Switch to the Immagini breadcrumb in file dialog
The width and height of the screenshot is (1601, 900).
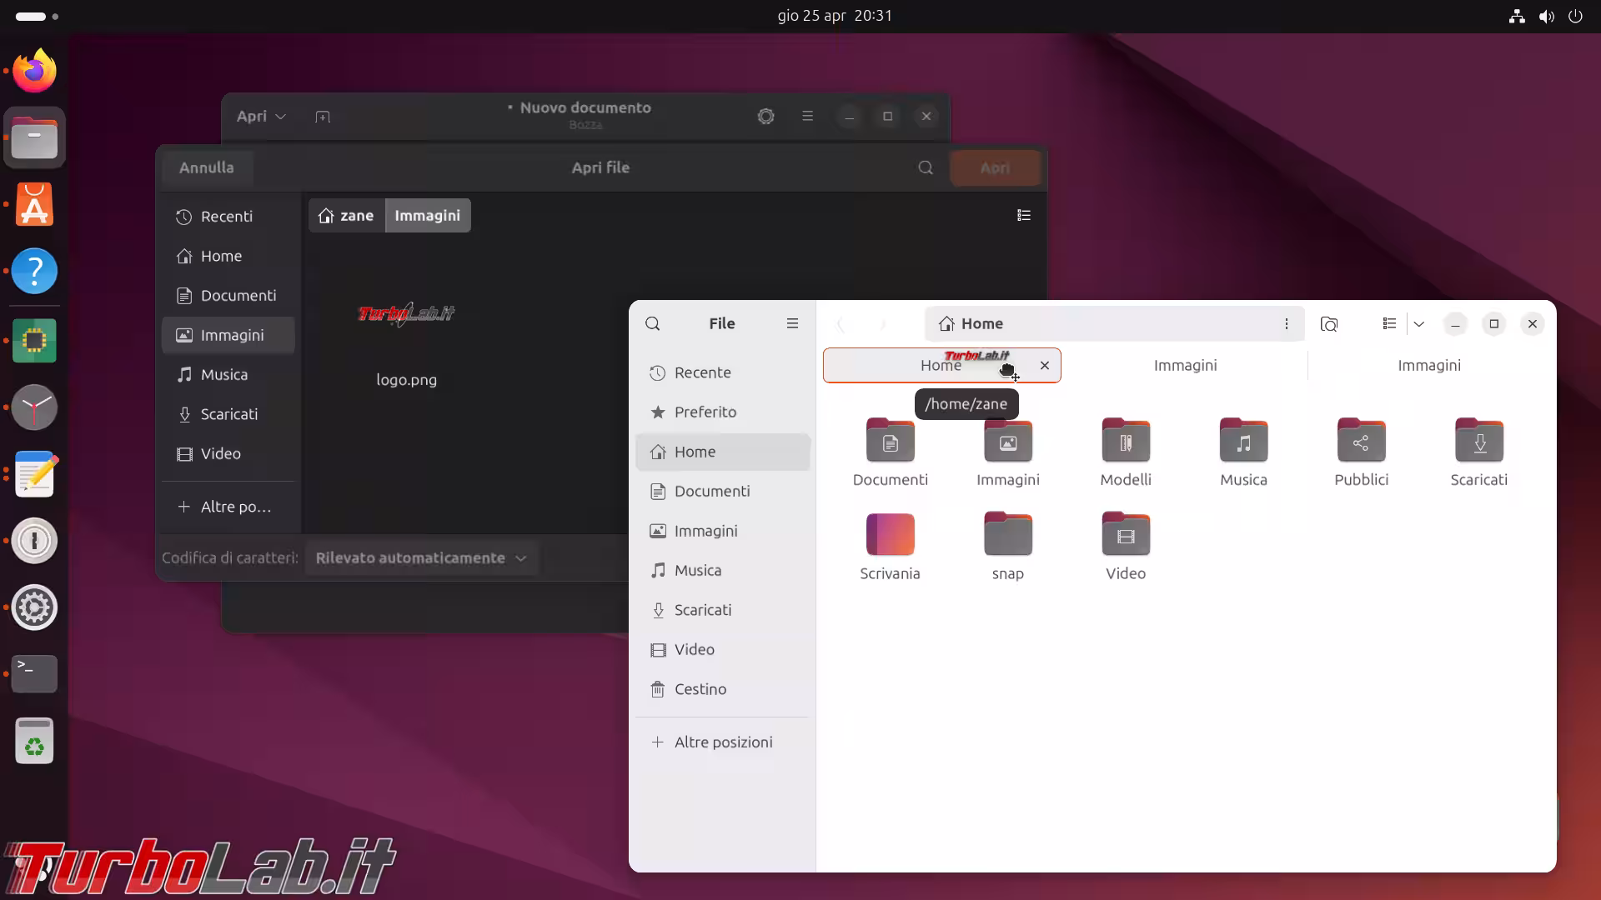tap(427, 215)
